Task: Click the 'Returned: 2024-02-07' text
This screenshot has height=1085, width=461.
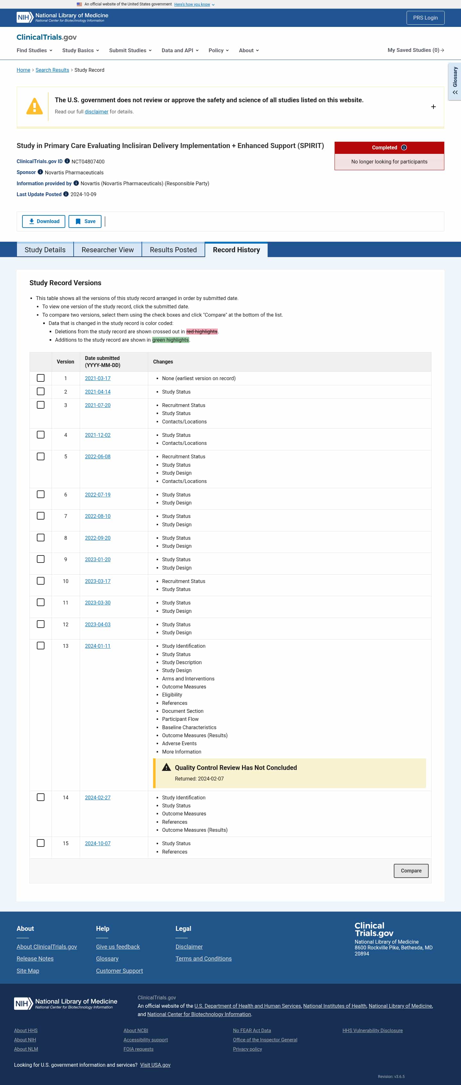Action: point(199,778)
